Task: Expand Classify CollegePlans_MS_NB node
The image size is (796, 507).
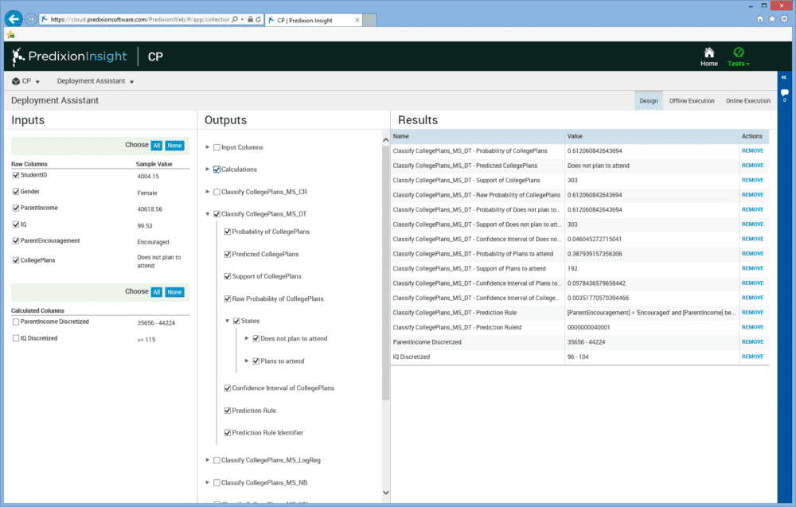Action: click(x=208, y=482)
